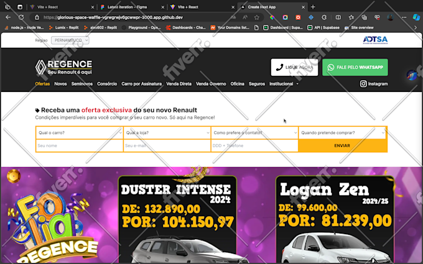Open the Collections icon
The image size is (423, 264).
pyautogui.click(x=364, y=17)
